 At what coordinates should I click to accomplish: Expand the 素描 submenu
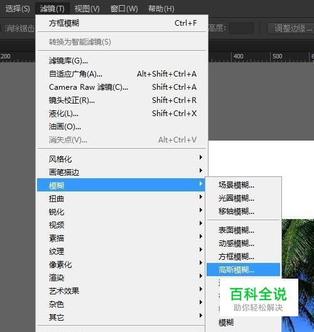[121, 238]
